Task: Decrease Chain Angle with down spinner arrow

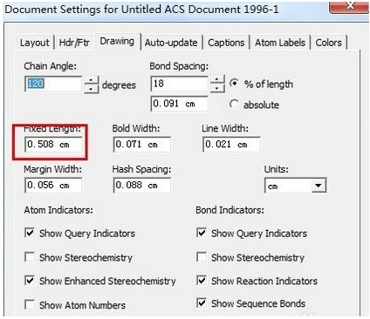Action: click(x=92, y=89)
